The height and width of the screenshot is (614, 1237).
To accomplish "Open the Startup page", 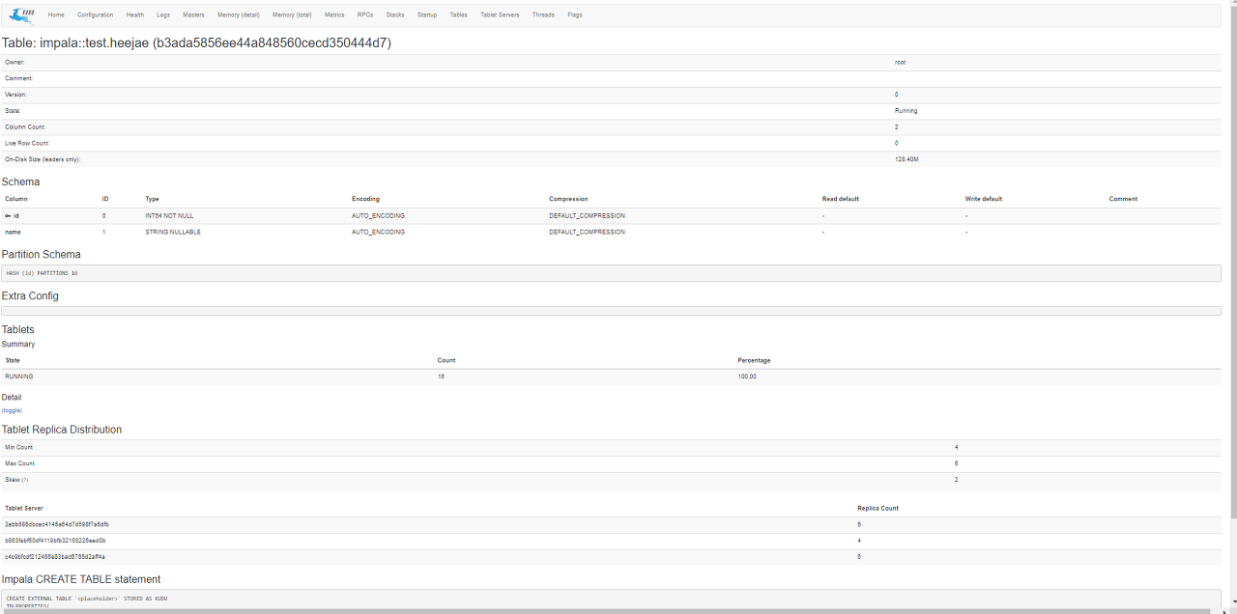I will 427,14.
